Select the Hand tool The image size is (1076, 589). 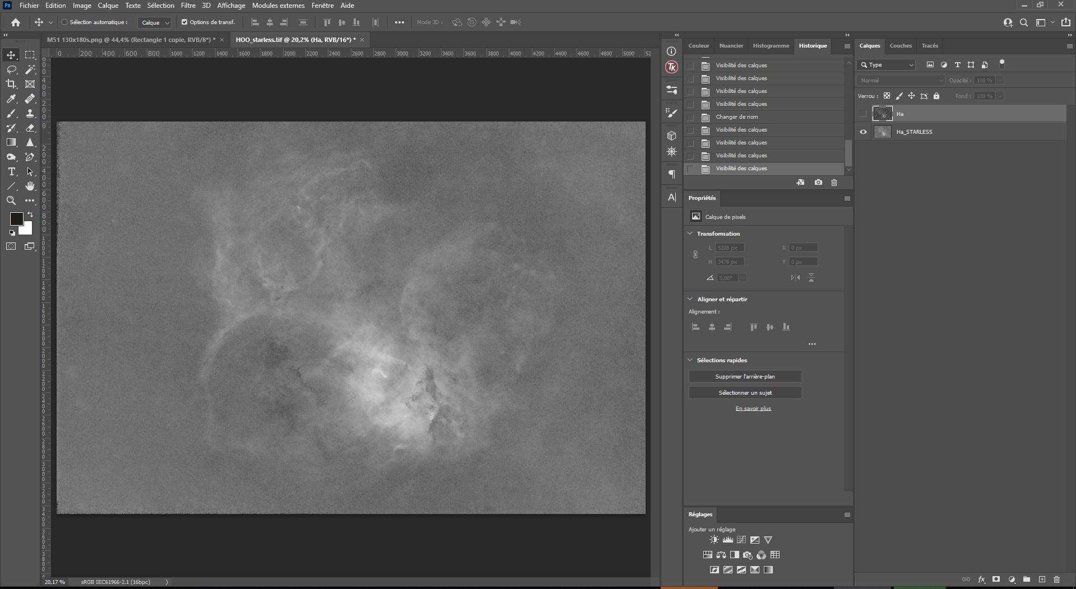pyautogui.click(x=30, y=186)
